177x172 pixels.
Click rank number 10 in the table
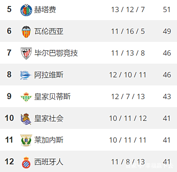(x=9, y=118)
